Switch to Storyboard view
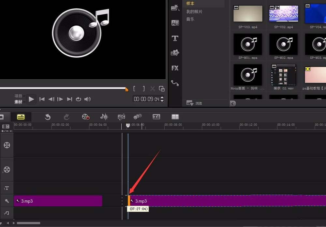The height and width of the screenshot is (227, 326). point(2,117)
